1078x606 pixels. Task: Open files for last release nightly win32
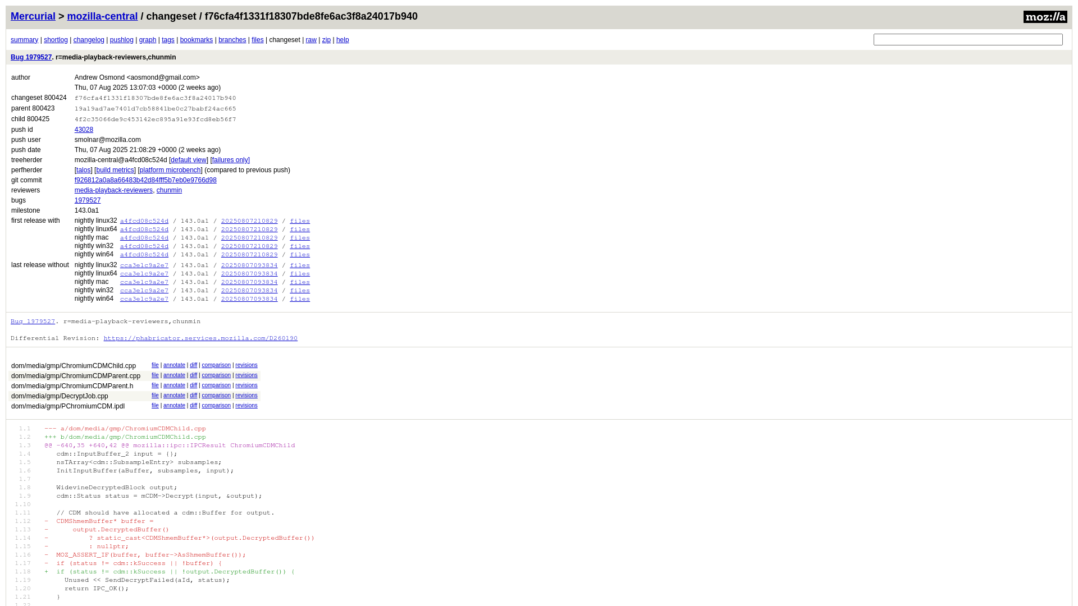300,291
